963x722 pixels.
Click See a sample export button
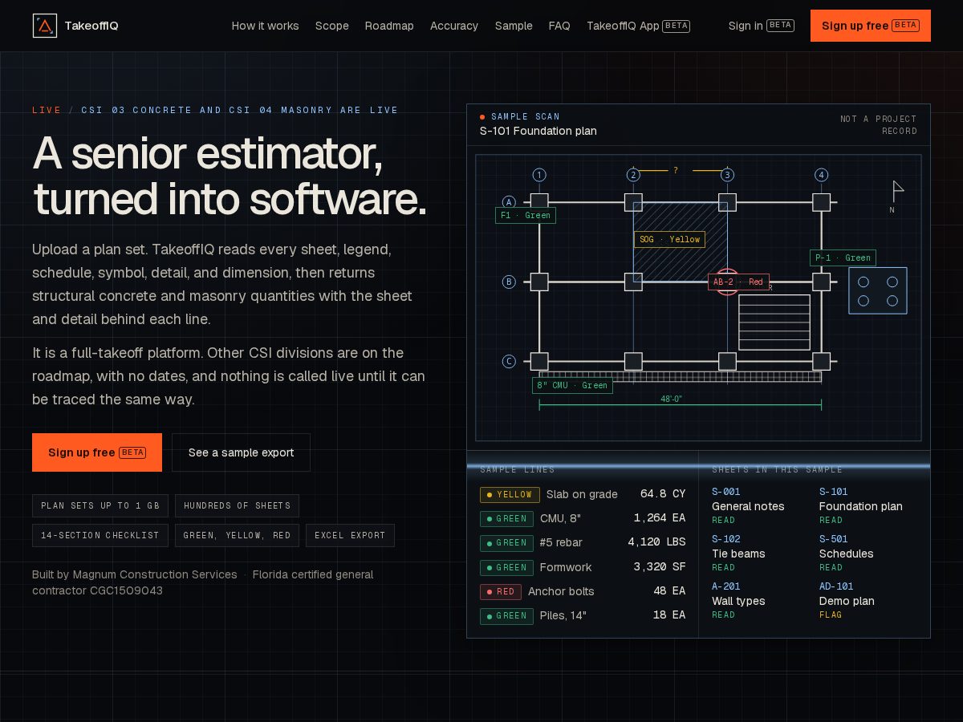(241, 452)
